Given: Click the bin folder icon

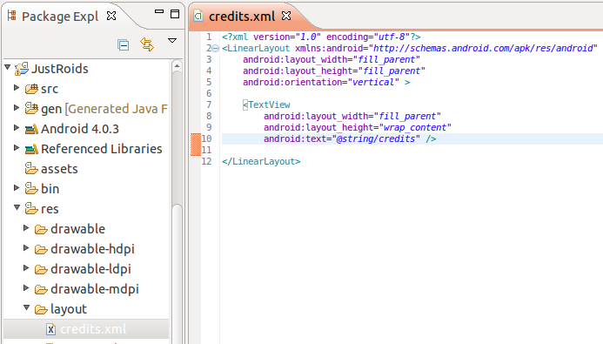Looking at the screenshot, I should point(31,188).
